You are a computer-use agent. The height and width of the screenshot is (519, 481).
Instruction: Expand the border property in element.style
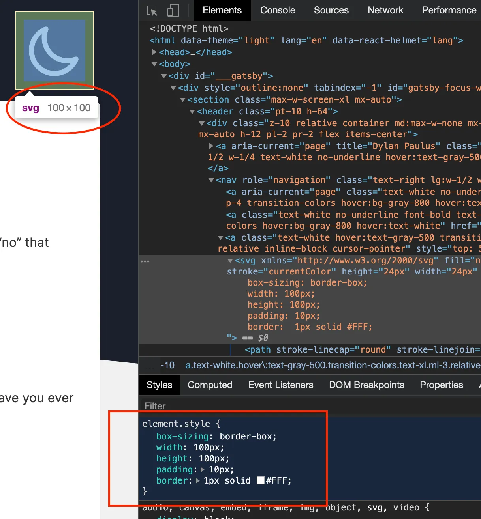tap(197, 480)
